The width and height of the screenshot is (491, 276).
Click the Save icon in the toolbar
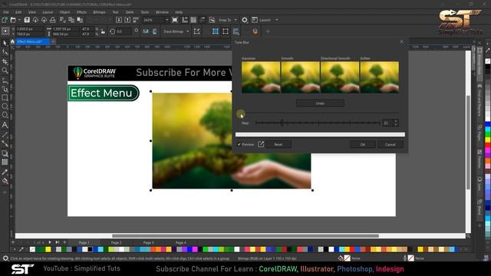[x=27, y=20]
